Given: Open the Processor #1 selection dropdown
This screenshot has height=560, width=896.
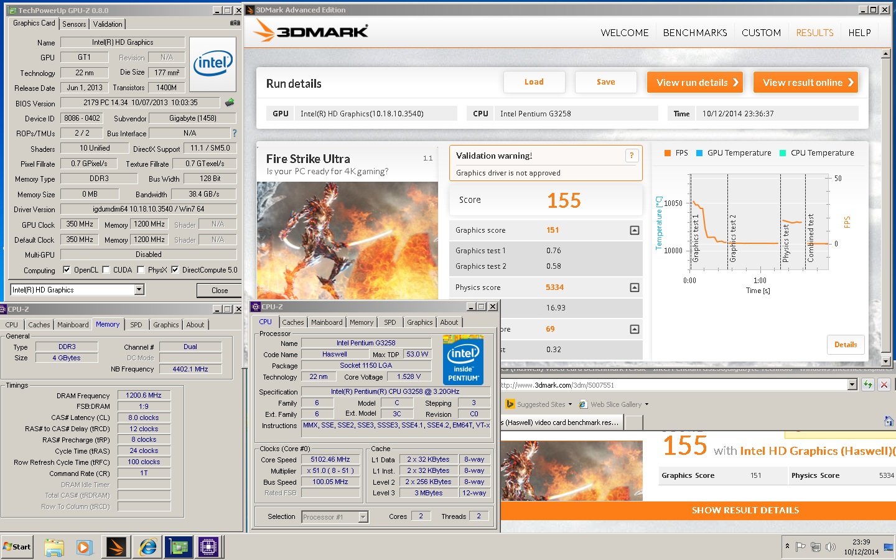Looking at the screenshot, I should (x=363, y=516).
